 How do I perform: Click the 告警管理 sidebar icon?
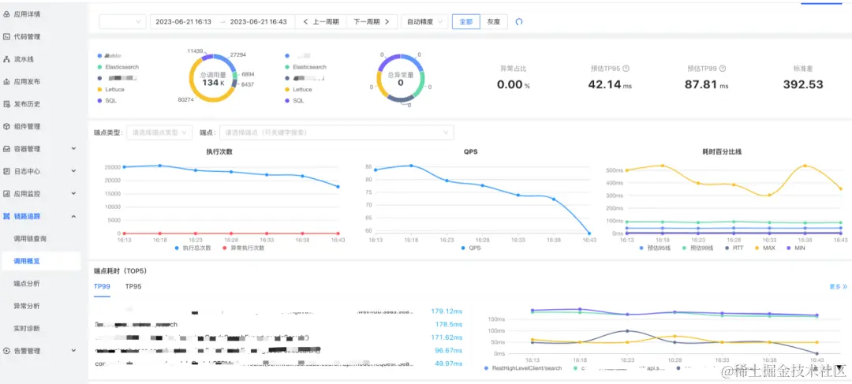click(6, 351)
